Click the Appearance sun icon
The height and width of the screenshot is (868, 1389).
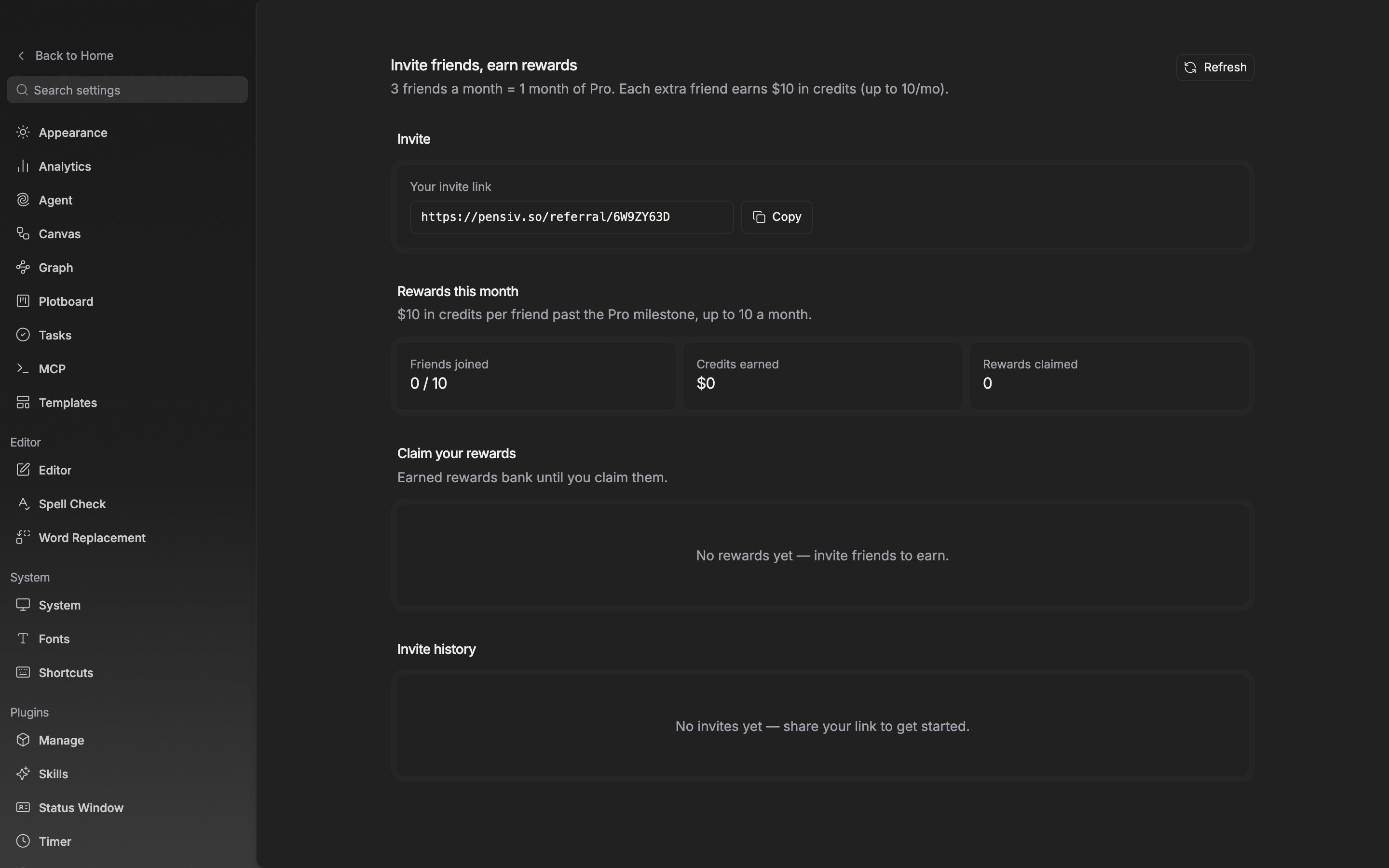(x=23, y=133)
